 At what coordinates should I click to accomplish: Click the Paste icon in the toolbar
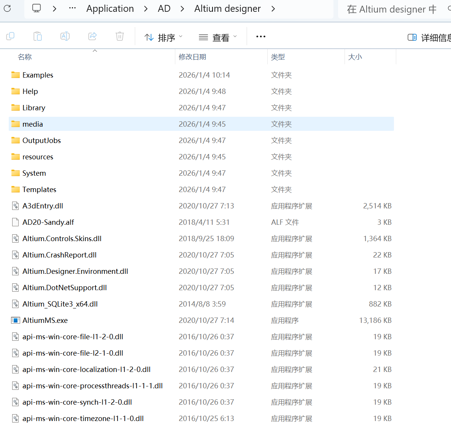[38, 37]
